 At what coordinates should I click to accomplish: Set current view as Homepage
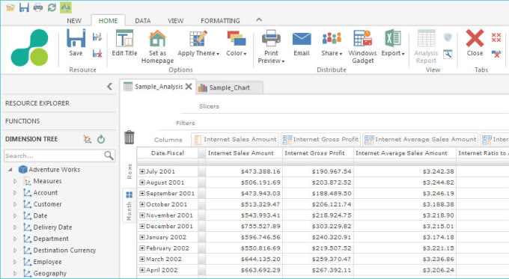coord(157,46)
